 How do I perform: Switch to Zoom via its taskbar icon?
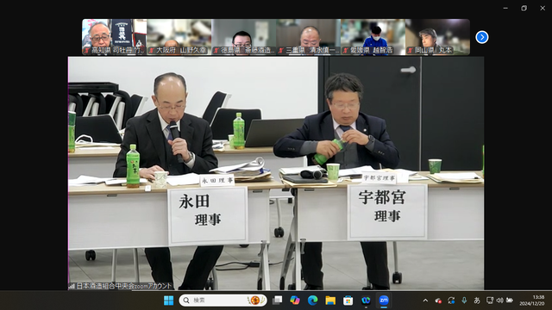coord(384,301)
